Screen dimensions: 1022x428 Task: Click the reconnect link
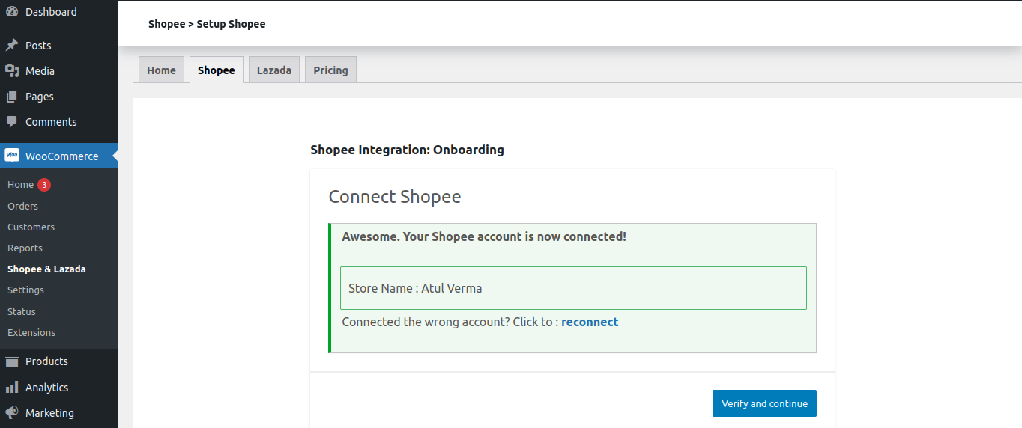[x=590, y=322]
